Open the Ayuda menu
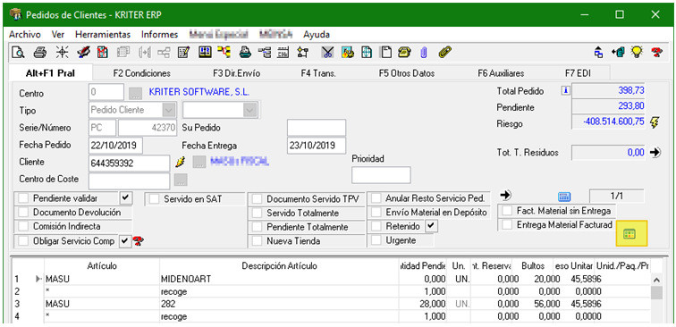This screenshot has height=327, width=676. tap(317, 35)
